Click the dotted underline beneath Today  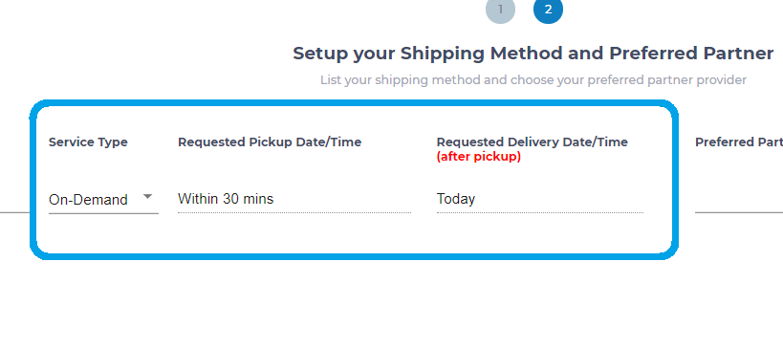(540, 212)
